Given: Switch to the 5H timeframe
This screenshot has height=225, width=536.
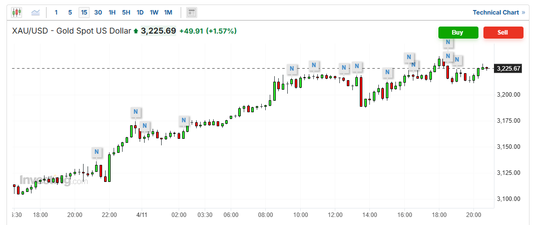Looking at the screenshot, I should point(126,13).
